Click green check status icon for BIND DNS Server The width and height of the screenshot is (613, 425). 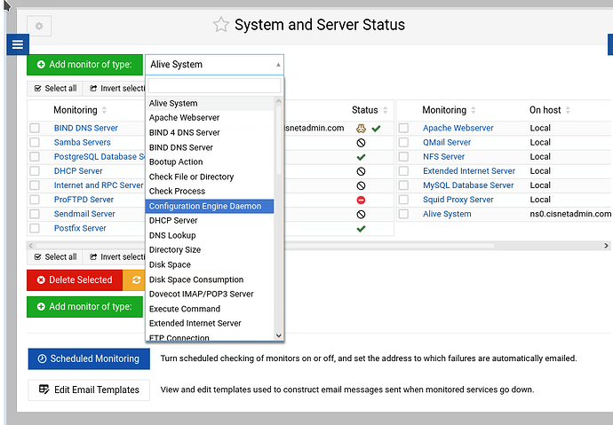(376, 129)
